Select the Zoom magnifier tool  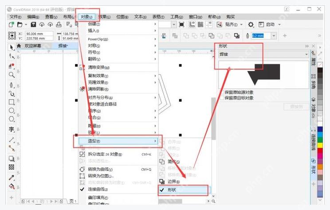pyautogui.click(x=12, y=75)
